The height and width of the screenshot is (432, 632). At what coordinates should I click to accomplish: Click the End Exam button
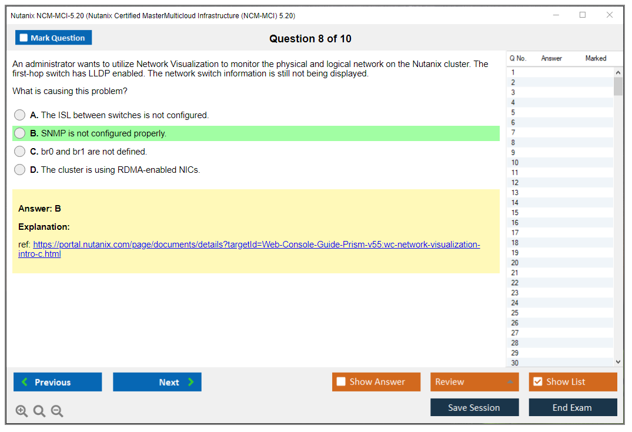tap(573, 407)
